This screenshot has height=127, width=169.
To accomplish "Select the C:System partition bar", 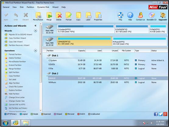I will (x=86, y=29).
